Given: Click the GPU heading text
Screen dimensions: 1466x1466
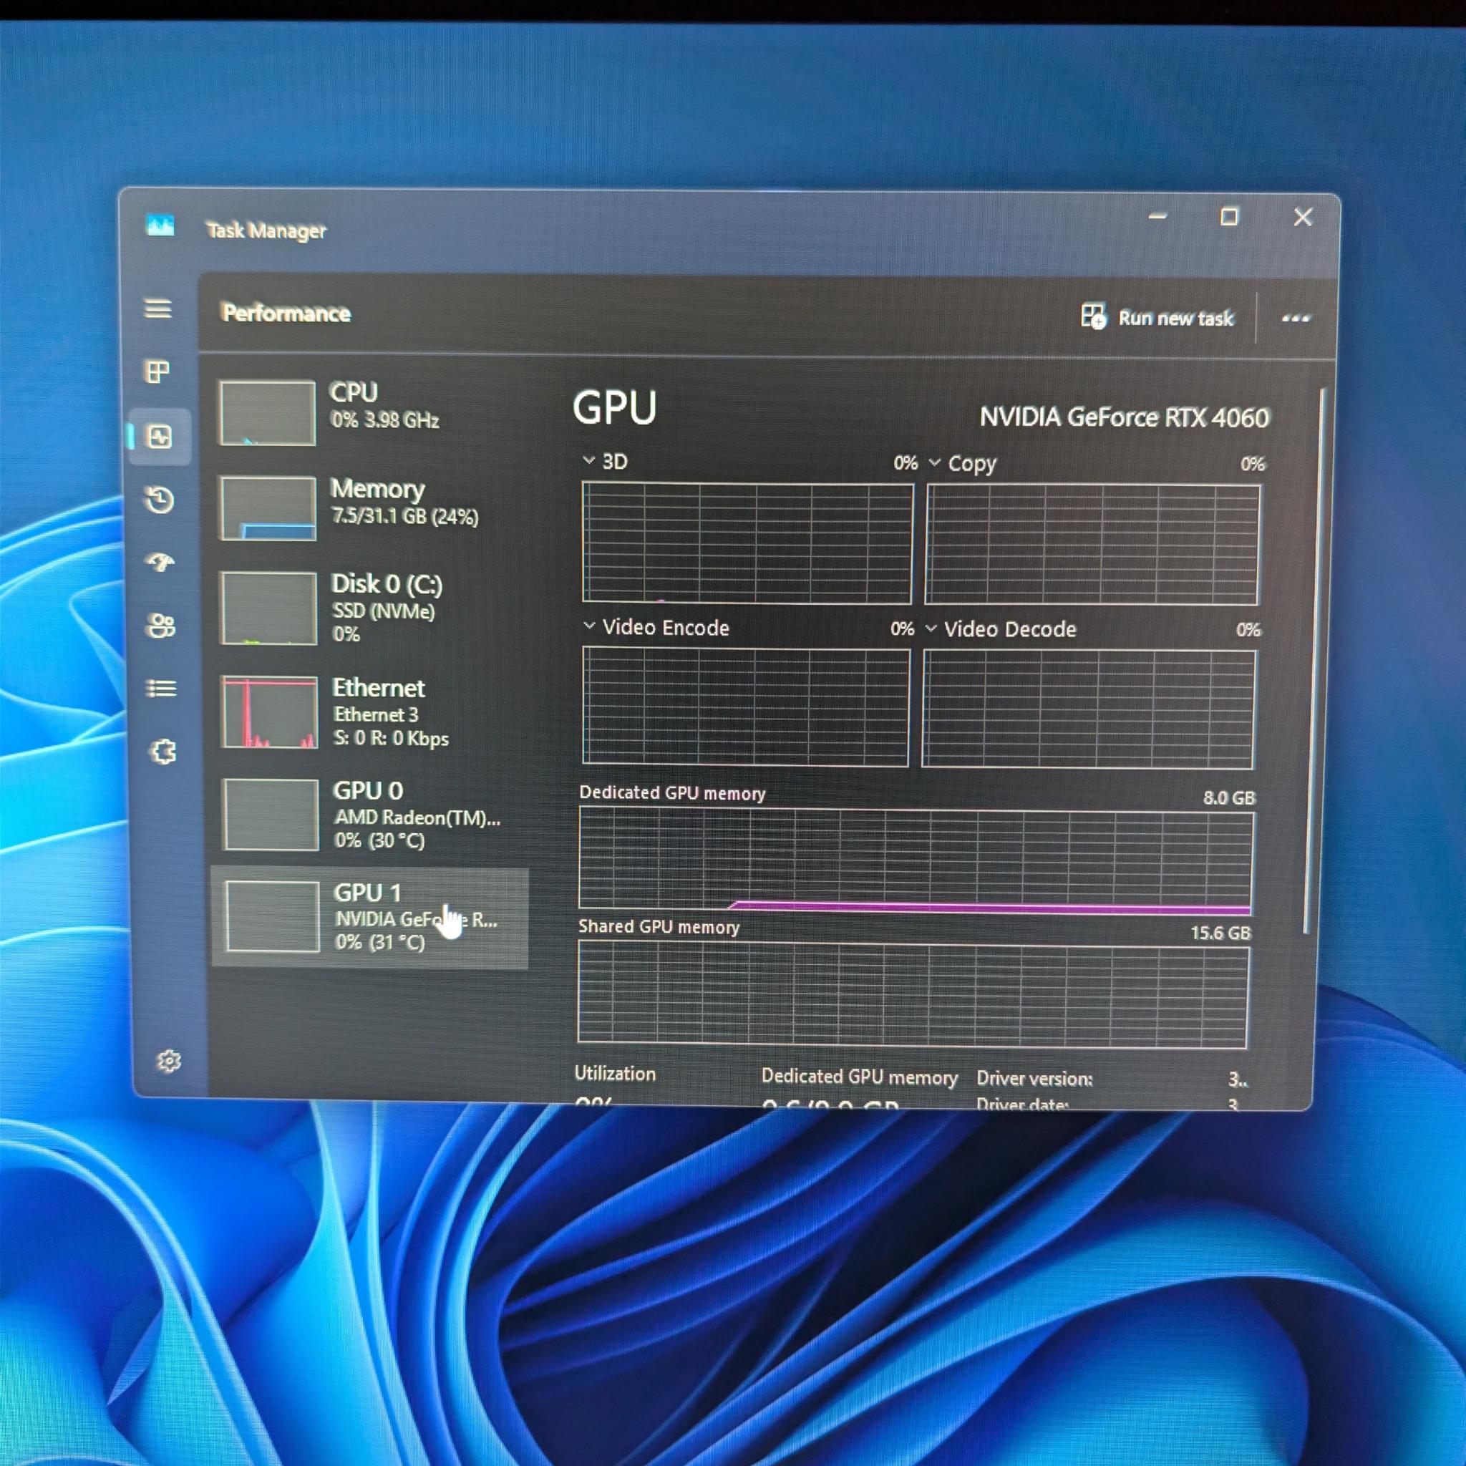Looking at the screenshot, I should pos(614,408).
